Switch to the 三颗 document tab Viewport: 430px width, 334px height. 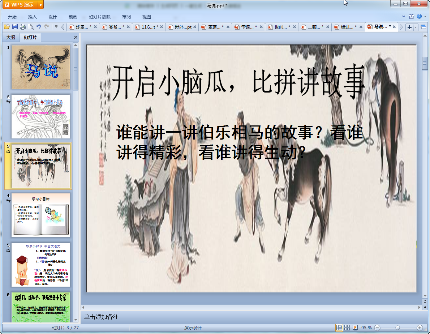pyautogui.click(x=315, y=27)
